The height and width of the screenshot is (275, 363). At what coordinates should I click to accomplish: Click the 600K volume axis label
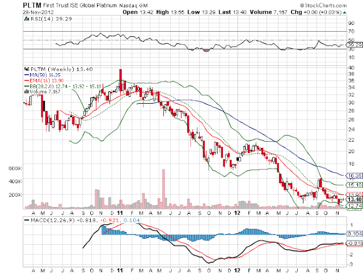[15, 168]
